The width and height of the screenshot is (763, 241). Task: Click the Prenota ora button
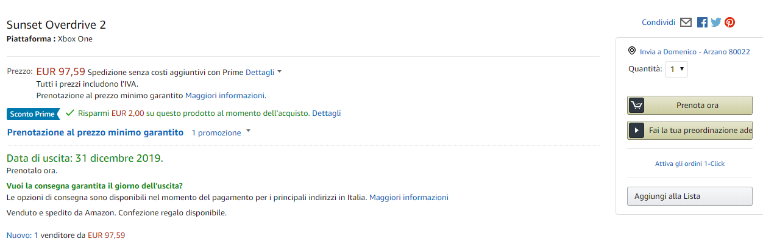(x=690, y=105)
